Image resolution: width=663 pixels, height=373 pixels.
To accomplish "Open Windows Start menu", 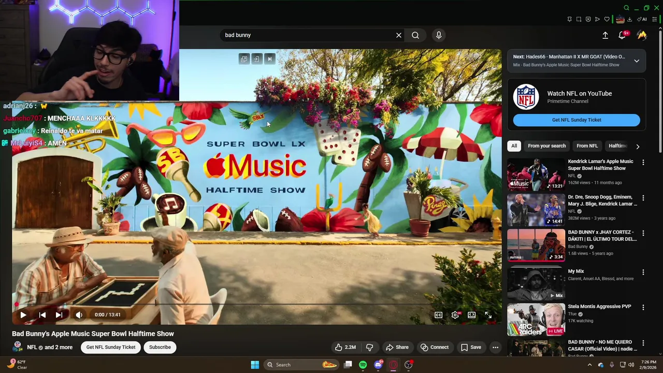I will (x=255, y=365).
